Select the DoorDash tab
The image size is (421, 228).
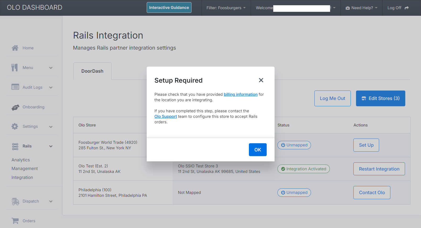(x=92, y=71)
